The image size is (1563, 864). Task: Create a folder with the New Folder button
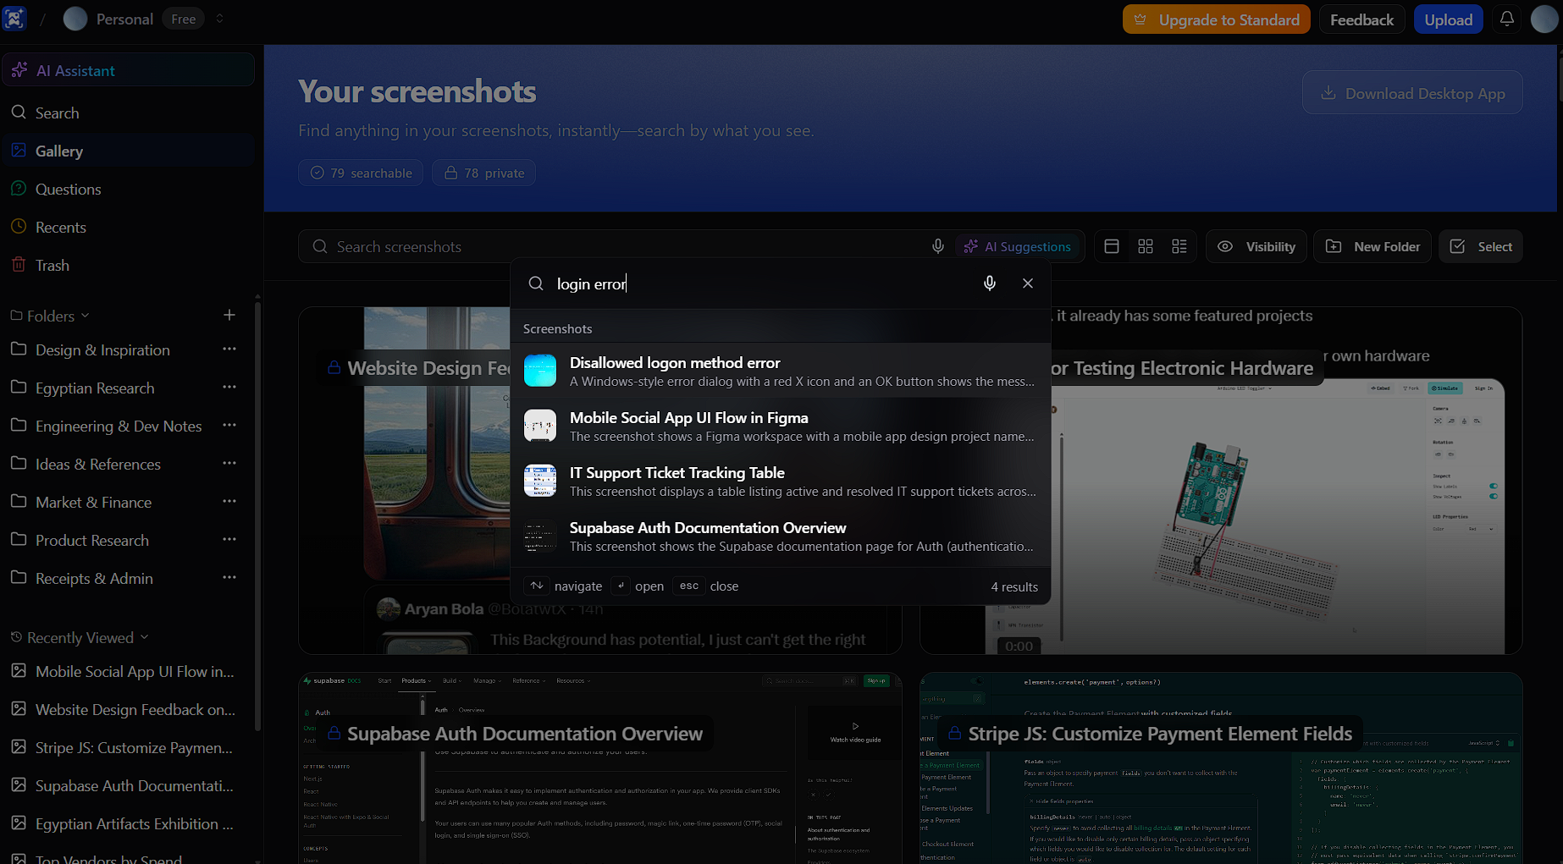1372,246
